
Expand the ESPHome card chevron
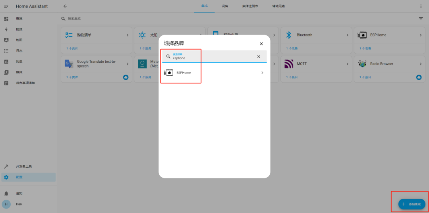click(421, 35)
